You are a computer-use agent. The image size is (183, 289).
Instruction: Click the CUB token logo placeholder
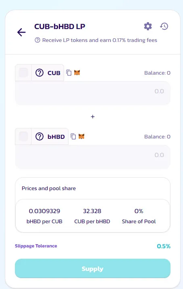(23, 73)
